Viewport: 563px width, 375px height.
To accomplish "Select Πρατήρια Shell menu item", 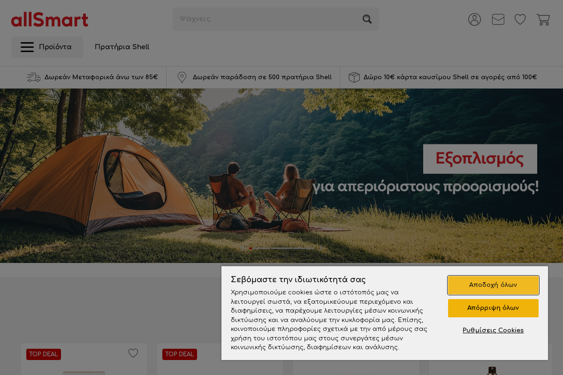I will pos(122,47).
